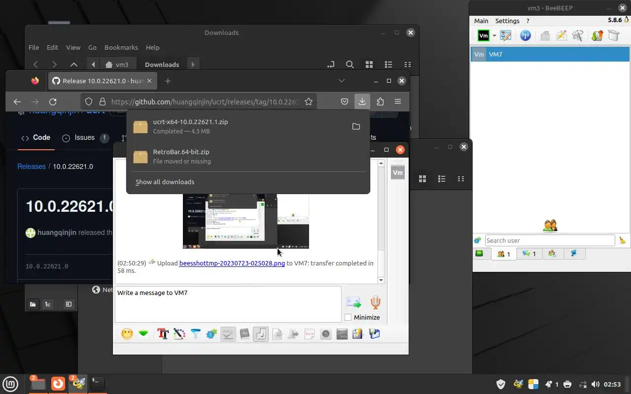Click the screenshot thumbnail in the chat

[x=246, y=221]
